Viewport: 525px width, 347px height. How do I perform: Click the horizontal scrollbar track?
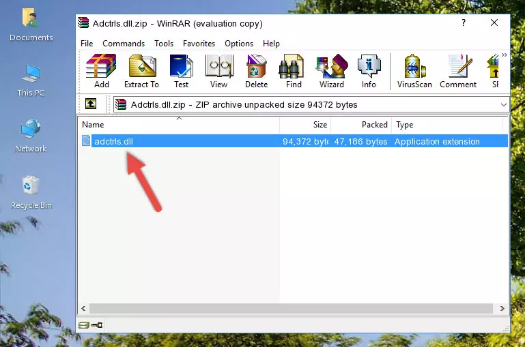click(x=291, y=308)
